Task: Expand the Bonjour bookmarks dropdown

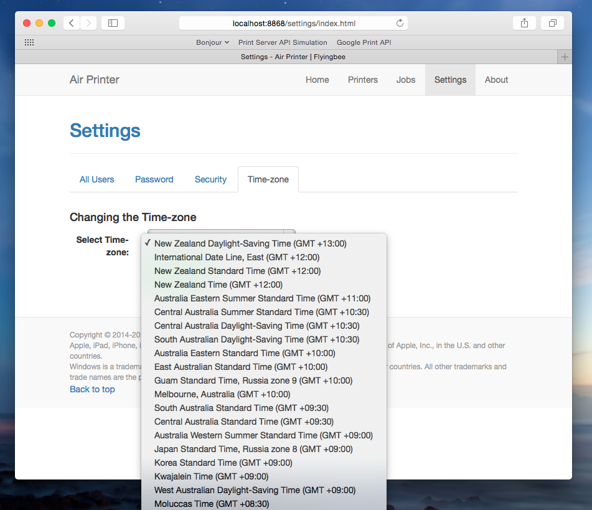Action: click(x=212, y=42)
